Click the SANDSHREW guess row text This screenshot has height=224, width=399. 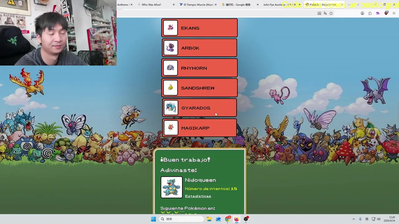click(198, 88)
